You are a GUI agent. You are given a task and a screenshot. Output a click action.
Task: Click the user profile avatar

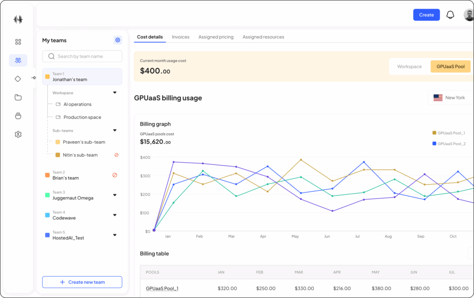point(468,15)
